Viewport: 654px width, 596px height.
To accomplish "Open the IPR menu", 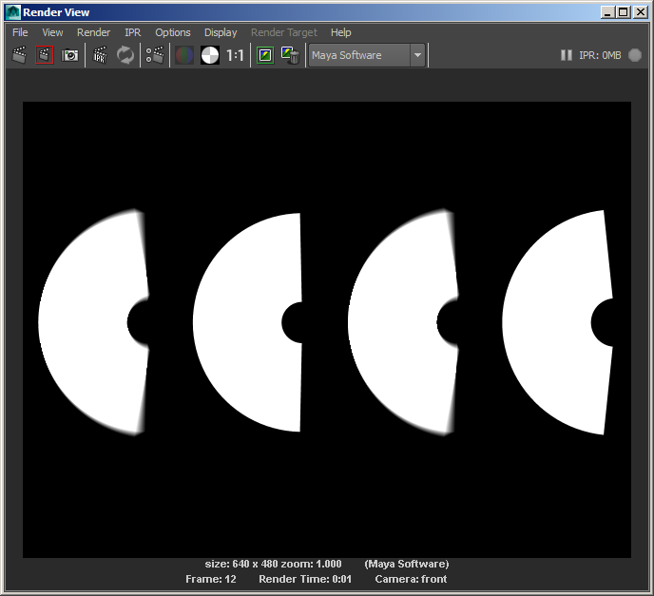I will click(x=133, y=32).
